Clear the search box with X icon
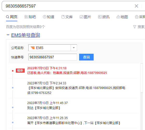Screen dimensions: 145x130 pos(136,6)
